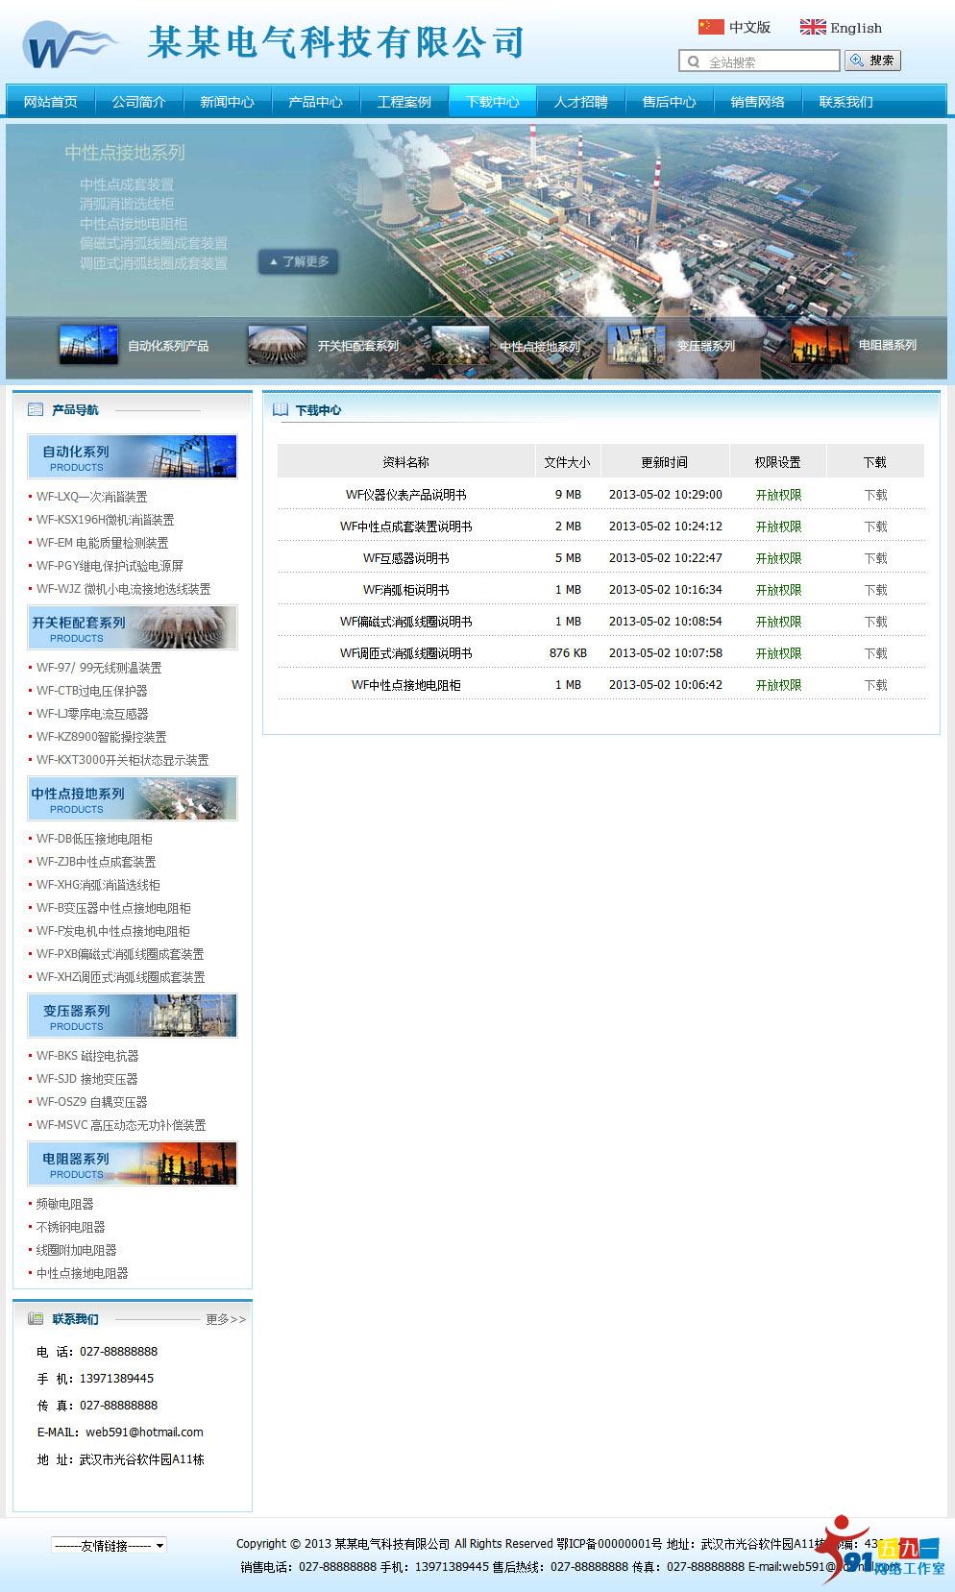Viewport: 955px width, 1592px height.
Task: Open 工程案例 menu item
Action: pos(404,102)
